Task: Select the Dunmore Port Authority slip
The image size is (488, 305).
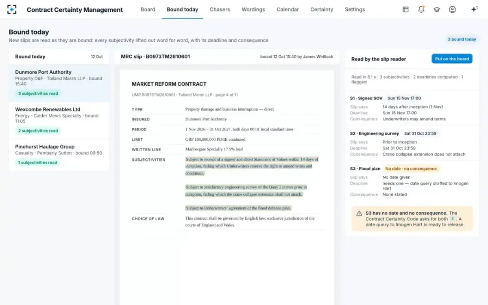Action: click(59, 83)
